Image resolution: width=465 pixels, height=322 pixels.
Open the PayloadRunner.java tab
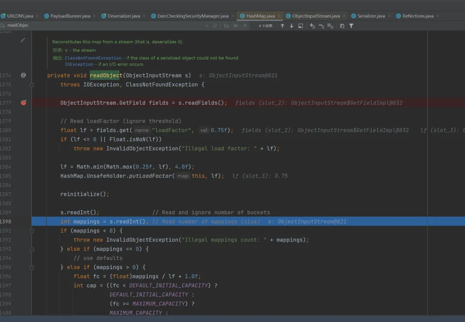[x=70, y=16]
